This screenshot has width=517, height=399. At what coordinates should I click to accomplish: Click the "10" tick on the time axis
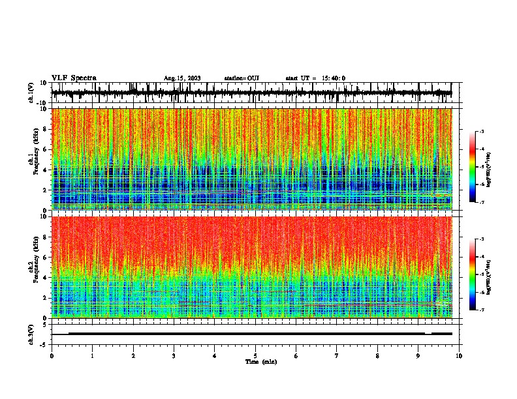point(459,356)
